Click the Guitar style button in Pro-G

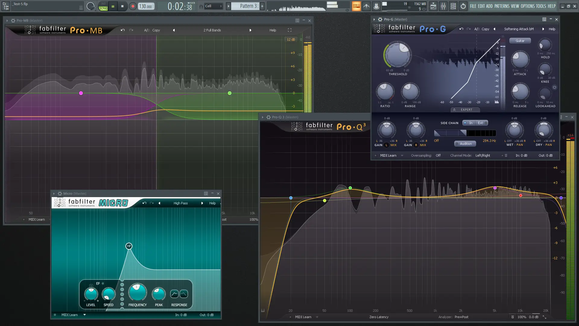(x=520, y=41)
